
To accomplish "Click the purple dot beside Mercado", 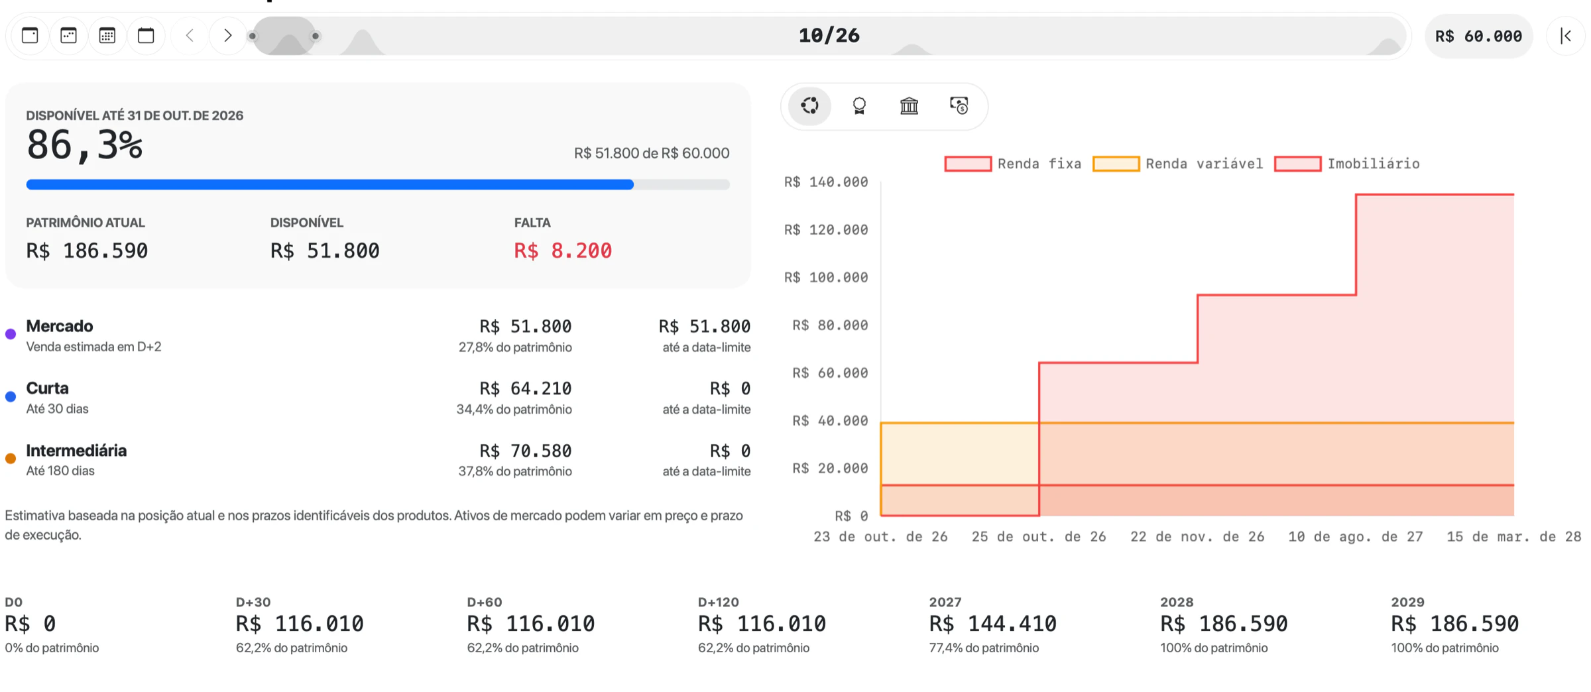I will click(x=11, y=334).
